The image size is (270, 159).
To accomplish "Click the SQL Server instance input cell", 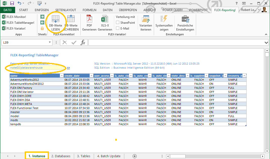I will pyautogui.click(x=37, y=68).
